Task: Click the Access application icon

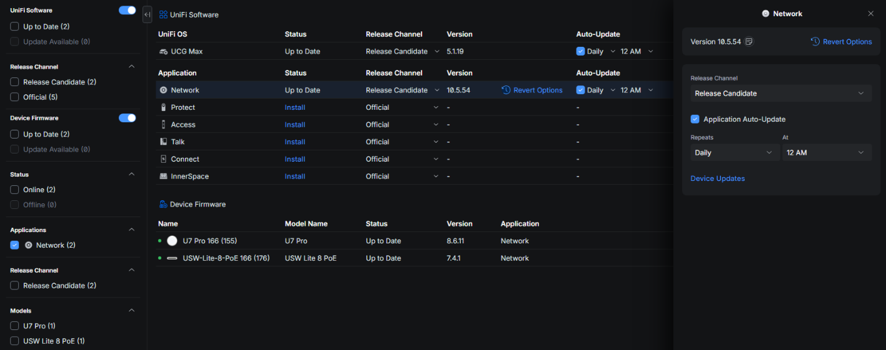Action: (x=163, y=125)
